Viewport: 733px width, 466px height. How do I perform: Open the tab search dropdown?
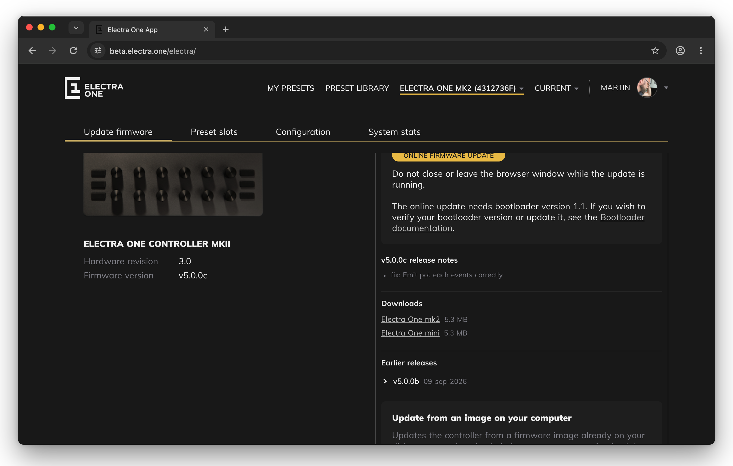[x=76, y=28]
